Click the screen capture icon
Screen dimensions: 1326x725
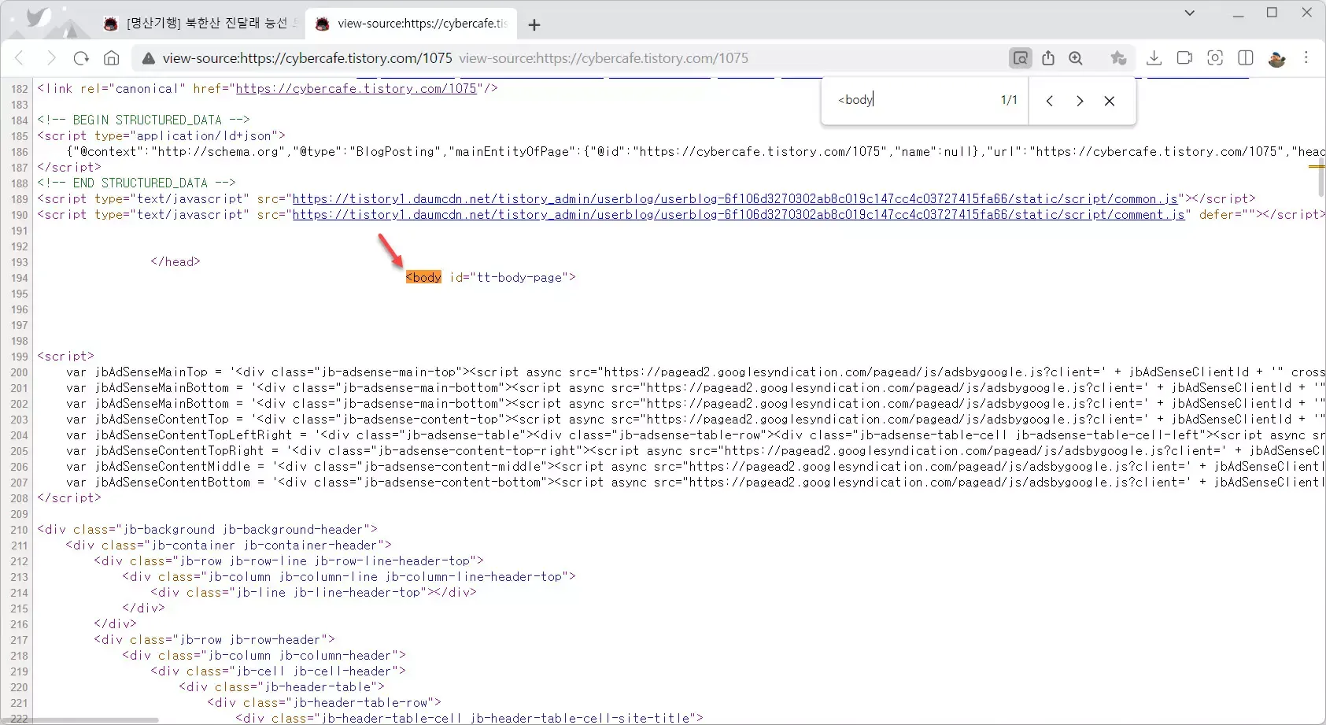1215,58
